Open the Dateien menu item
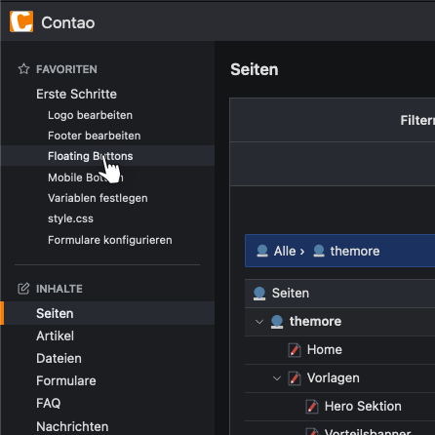Screen dimensions: 435x435 tap(59, 358)
